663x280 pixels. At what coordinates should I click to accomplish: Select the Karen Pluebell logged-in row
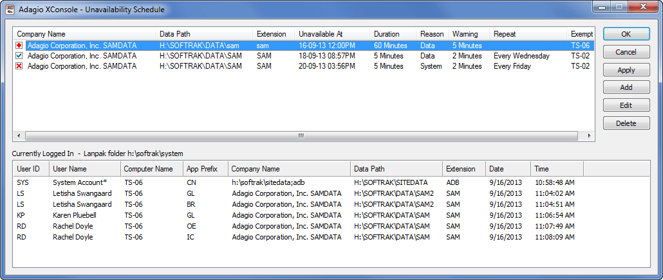(73, 215)
